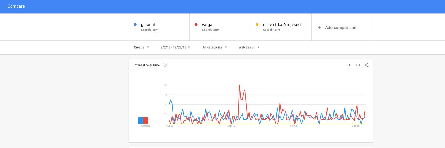The width and height of the screenshot is (445, 148).
Task: Share the Interest over time chart
Action: (x=366, y=65)
